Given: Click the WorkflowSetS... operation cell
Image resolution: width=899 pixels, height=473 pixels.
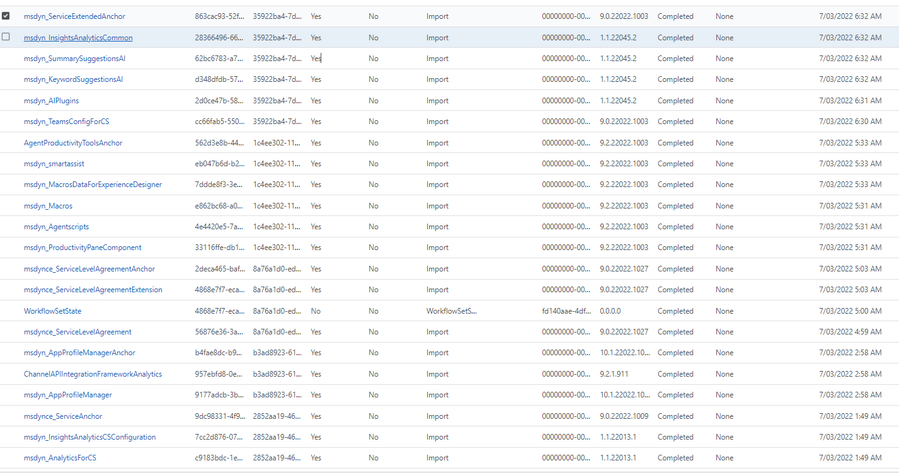Looking at the screenshot, I should [451, 311].
